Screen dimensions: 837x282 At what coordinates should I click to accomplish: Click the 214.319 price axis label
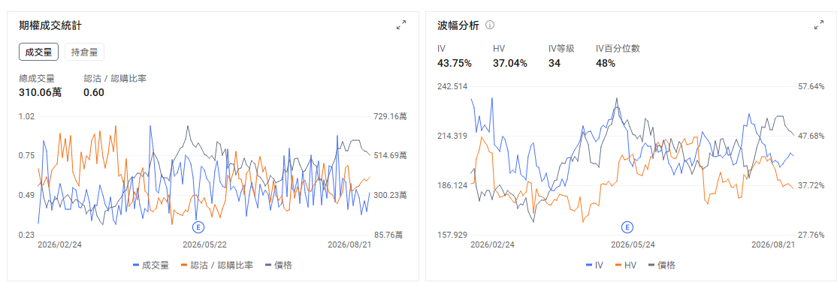click(x=452, y=136)
